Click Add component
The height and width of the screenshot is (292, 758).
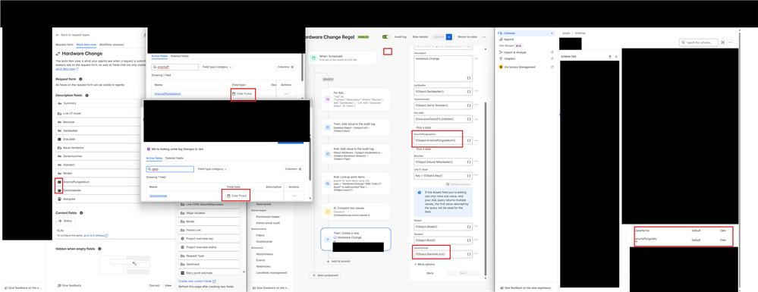(325, 275)
